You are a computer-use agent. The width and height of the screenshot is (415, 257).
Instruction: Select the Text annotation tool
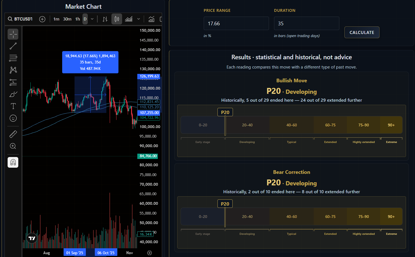13,106
